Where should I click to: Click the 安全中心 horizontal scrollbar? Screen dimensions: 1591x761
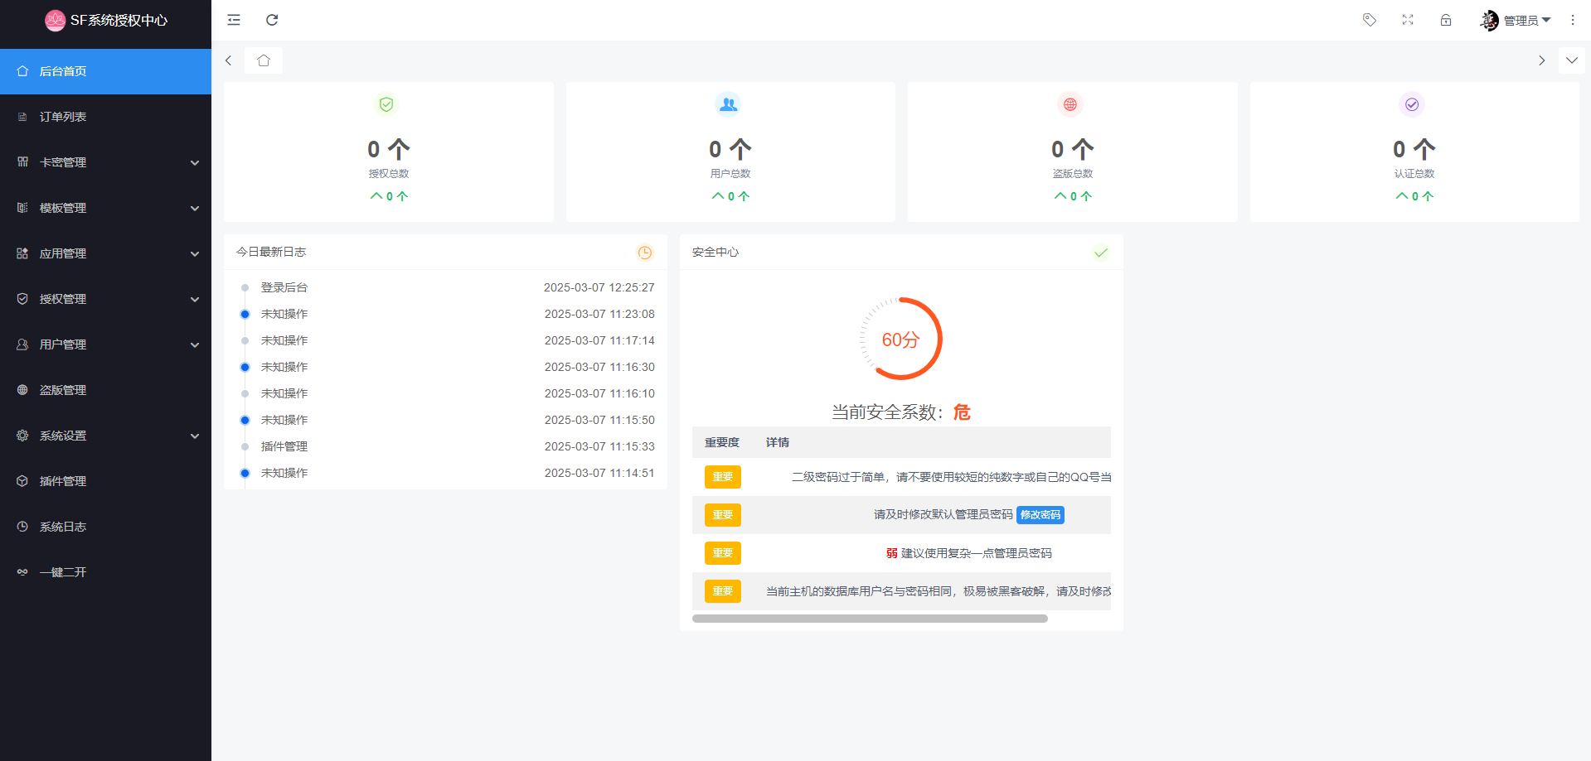pos(870,619)
